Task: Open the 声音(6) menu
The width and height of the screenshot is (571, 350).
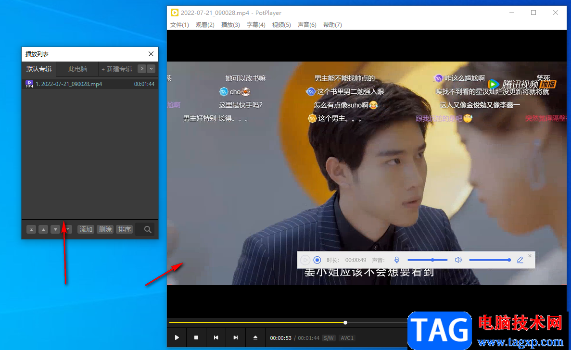Action: point(307,25)
